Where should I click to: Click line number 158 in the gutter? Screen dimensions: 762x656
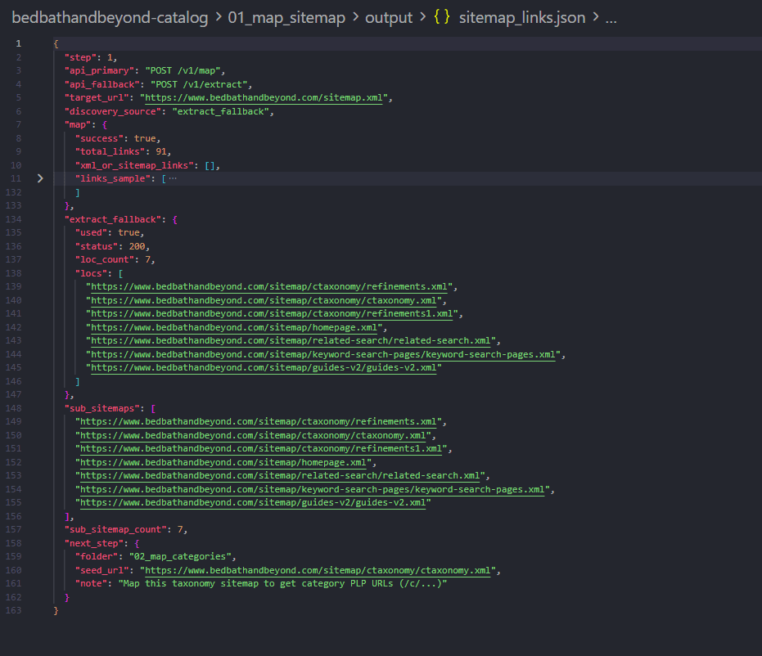coord(14,543)
